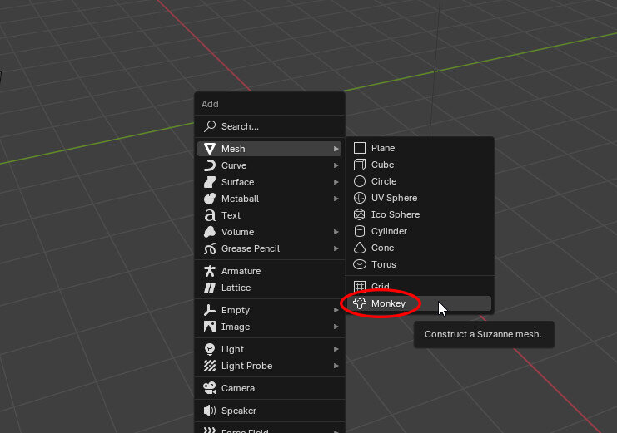Click the Cone icon
Viewport: 617px width, 433px height.
(359, 248)
